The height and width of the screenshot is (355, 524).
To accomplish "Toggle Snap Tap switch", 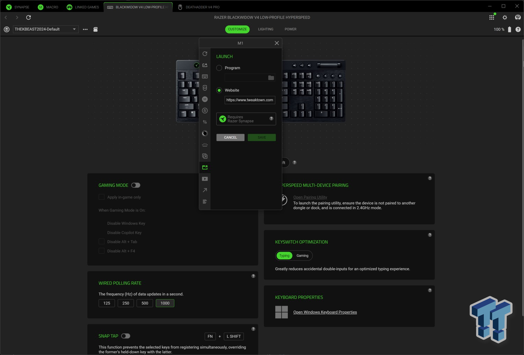I will click(x=126, y=336).
